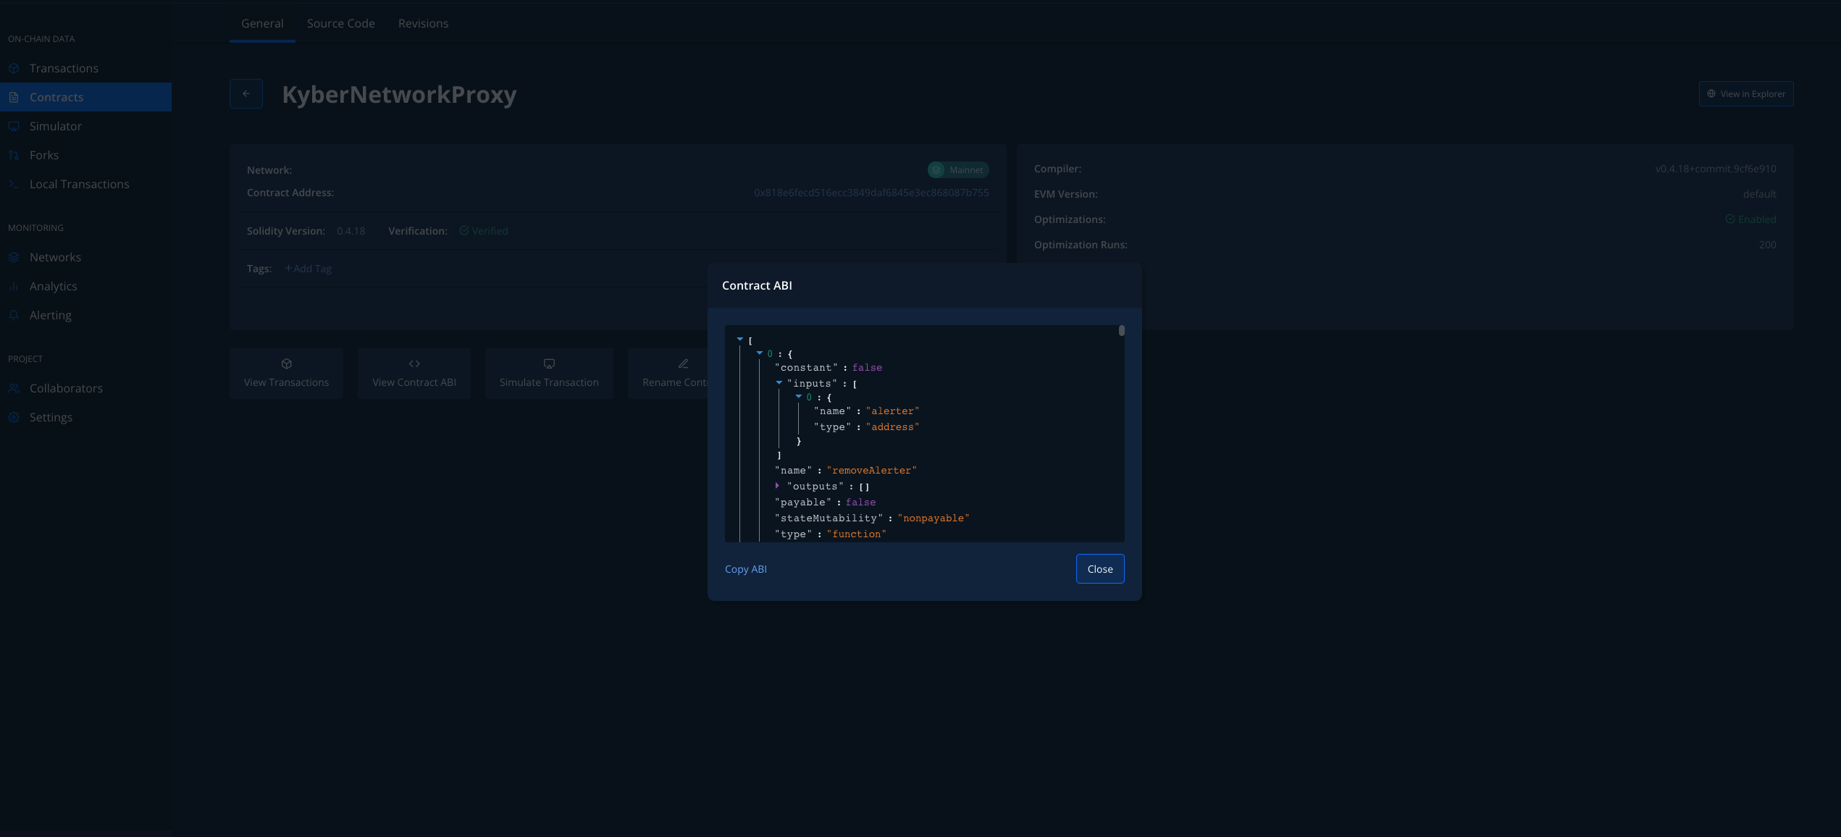Open the General tab

point(262,23)
